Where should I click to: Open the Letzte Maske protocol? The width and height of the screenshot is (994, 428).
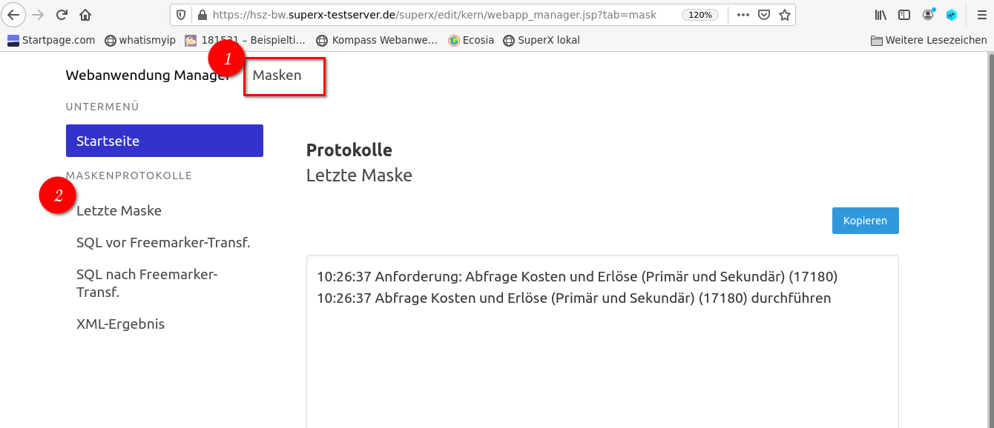click(x=119, y=211)
